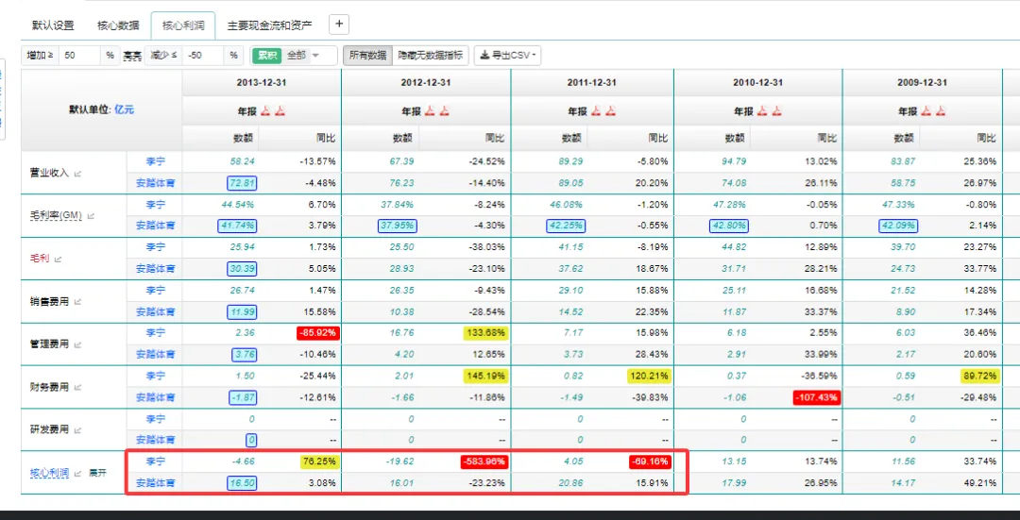This screenshot has width=1020, height=520.
Task: Add a new tab with the plus button
Action: [339, 25]
